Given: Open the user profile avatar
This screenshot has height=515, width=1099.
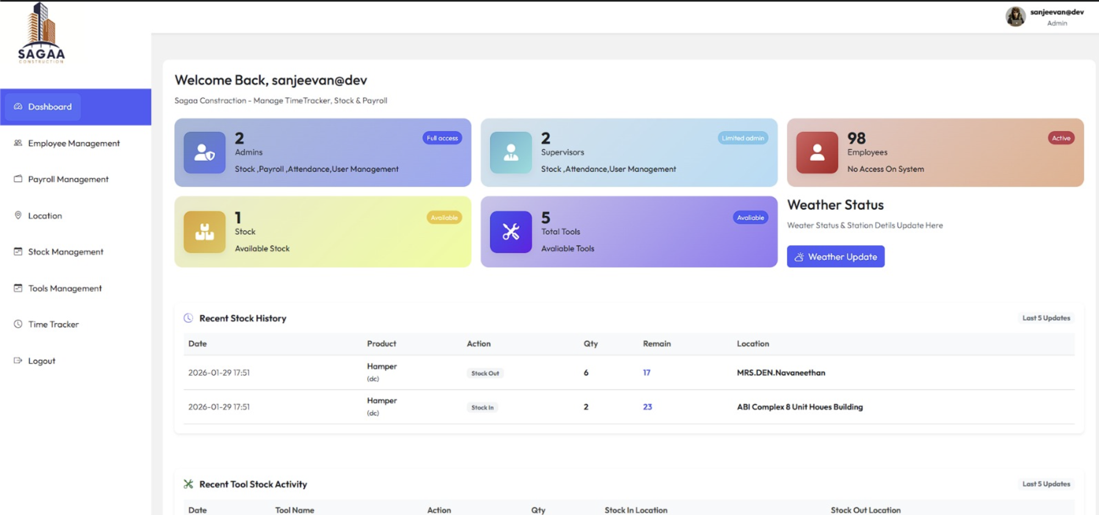Looking at the screenshot, I should click(1015, 16).
